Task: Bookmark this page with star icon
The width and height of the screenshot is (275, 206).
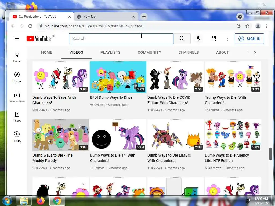Action: [247, 26]
